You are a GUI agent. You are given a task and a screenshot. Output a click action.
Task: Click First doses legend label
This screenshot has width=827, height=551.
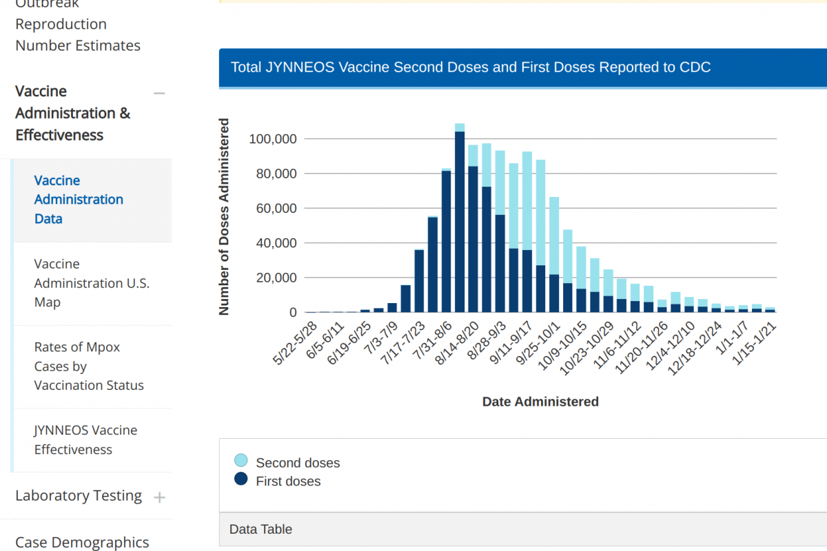288,481
